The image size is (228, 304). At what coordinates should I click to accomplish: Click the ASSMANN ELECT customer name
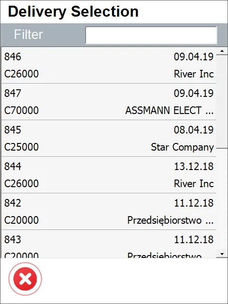[170, 111]
